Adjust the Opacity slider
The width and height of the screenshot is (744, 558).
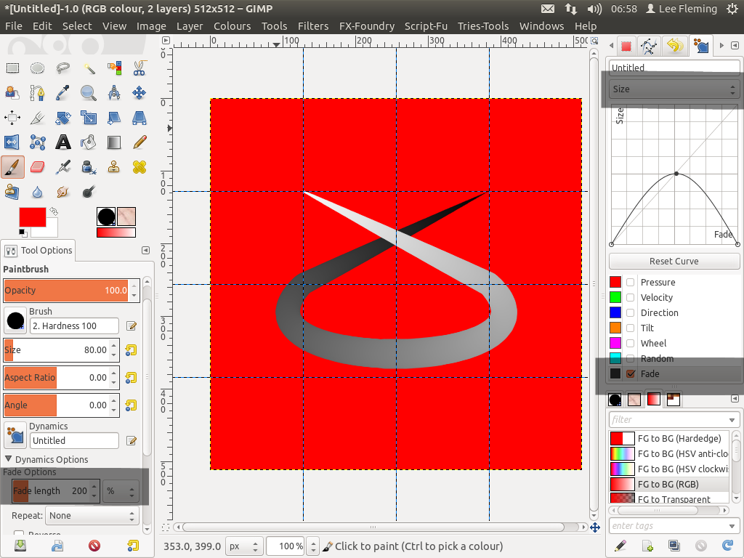(x=66, y=291)
